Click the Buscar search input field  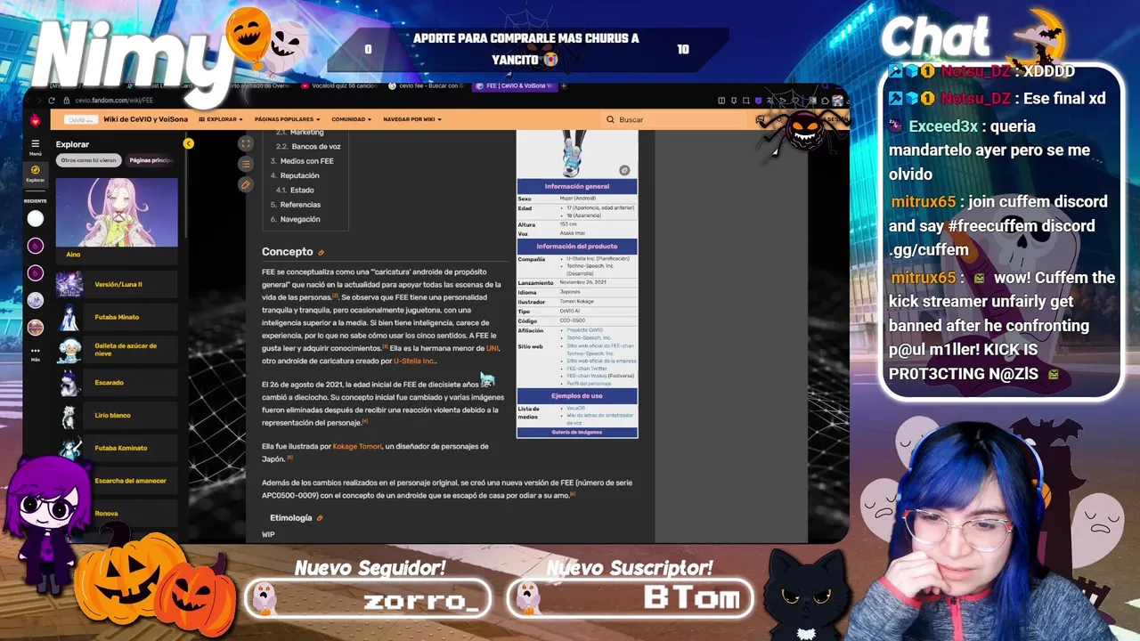click(675, 119)
